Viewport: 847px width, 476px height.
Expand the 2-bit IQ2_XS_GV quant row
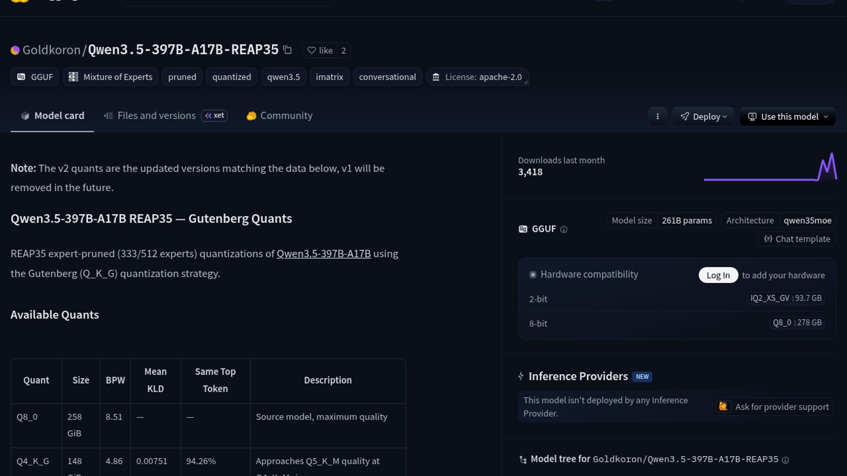(786, 298)
